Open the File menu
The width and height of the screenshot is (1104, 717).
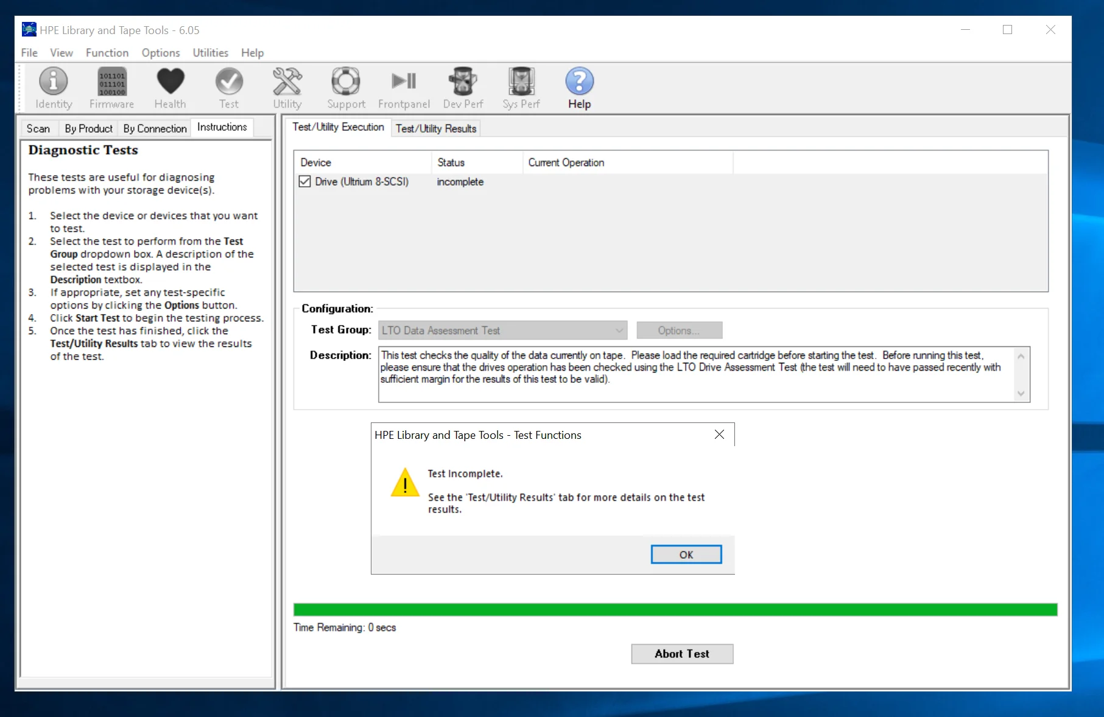(29, 53)
